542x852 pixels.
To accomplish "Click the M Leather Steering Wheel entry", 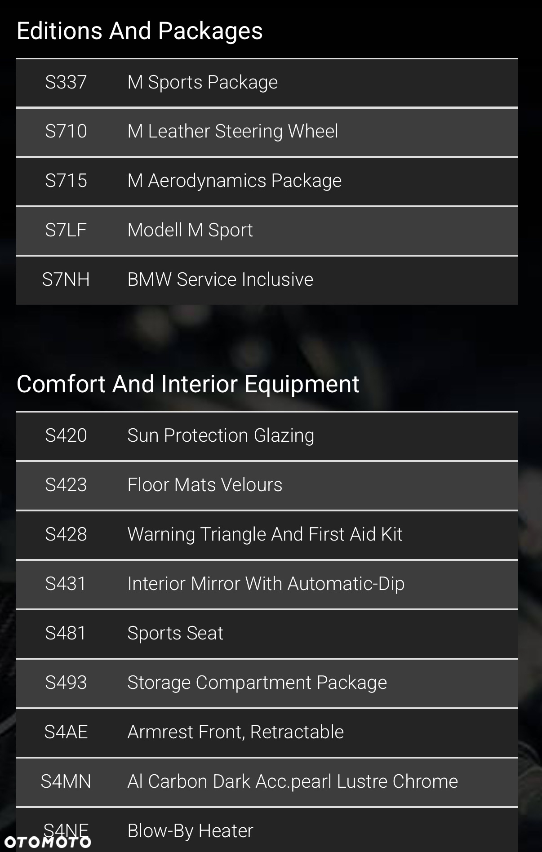I will [x=267, y=132].
